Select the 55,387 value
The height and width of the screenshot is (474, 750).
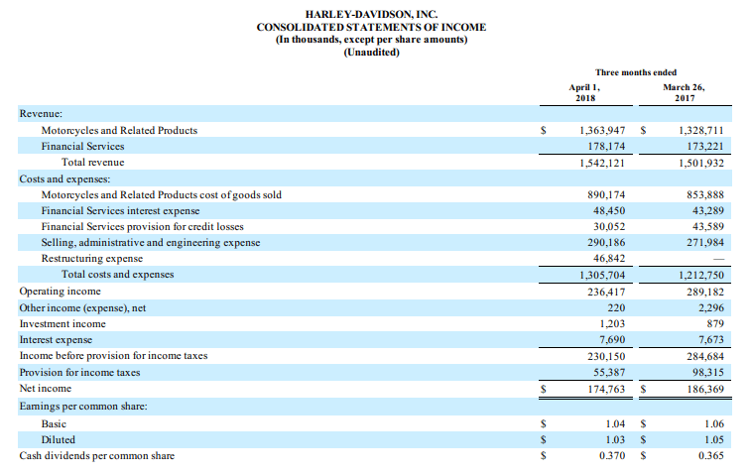tap(609, 372)
